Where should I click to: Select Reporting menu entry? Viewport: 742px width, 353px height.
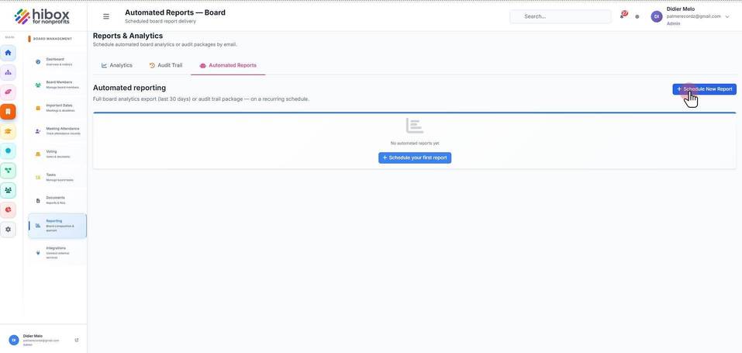(x=57, y=226)
